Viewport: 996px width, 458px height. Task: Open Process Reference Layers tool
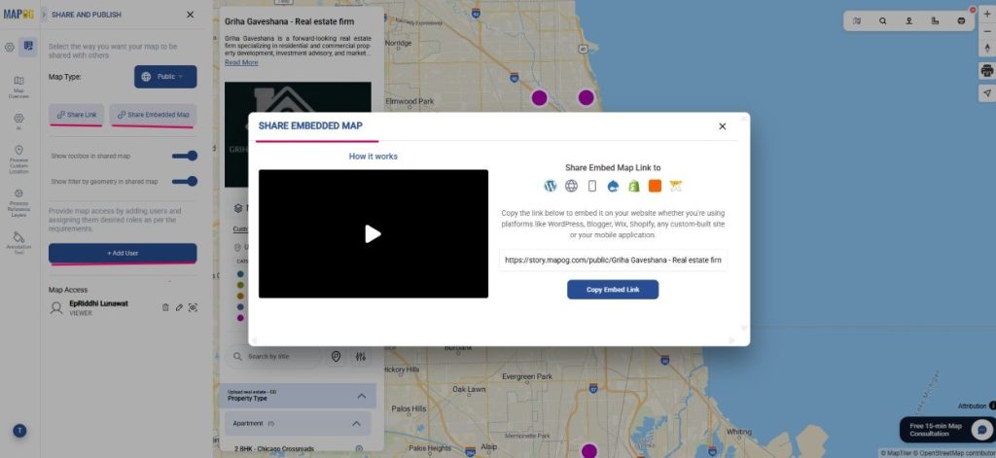pyautogui.click(x=18, y=202)
